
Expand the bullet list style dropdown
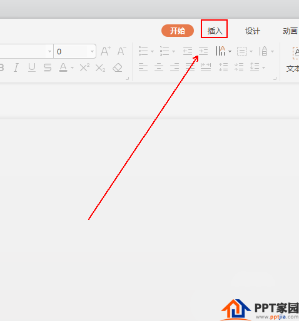[x=152, y=51]
